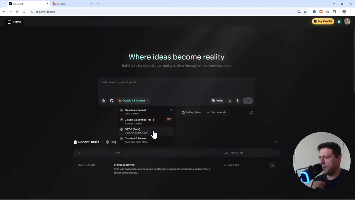Viewport: 355px width, 200px height.
Task: Click the Buy Credits button
Action: coord(323,21)
